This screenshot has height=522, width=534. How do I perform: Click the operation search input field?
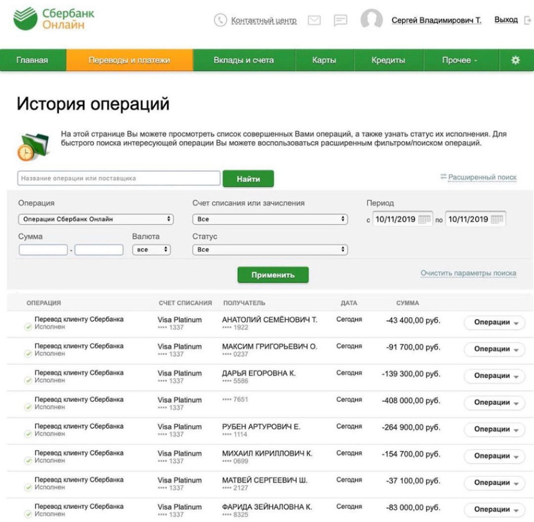119,178
